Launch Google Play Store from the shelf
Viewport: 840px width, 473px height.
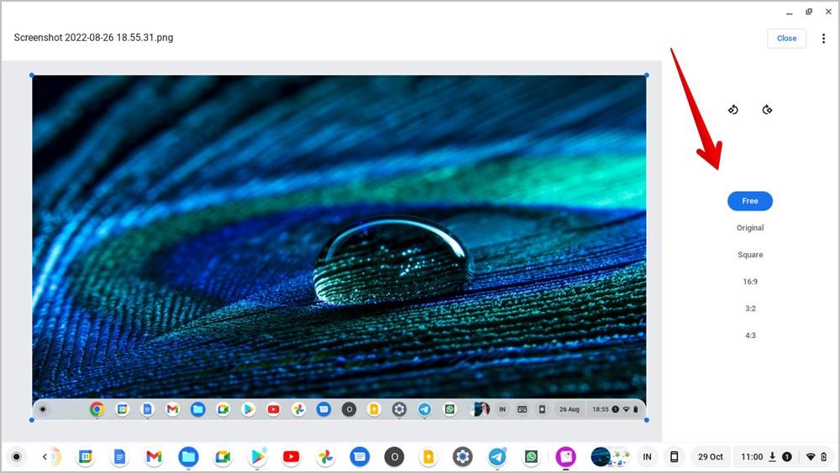pos(257,457)
